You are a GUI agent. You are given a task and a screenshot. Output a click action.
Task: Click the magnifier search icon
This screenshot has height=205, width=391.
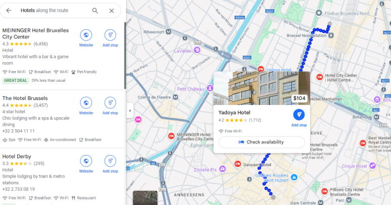click(95, 11)
